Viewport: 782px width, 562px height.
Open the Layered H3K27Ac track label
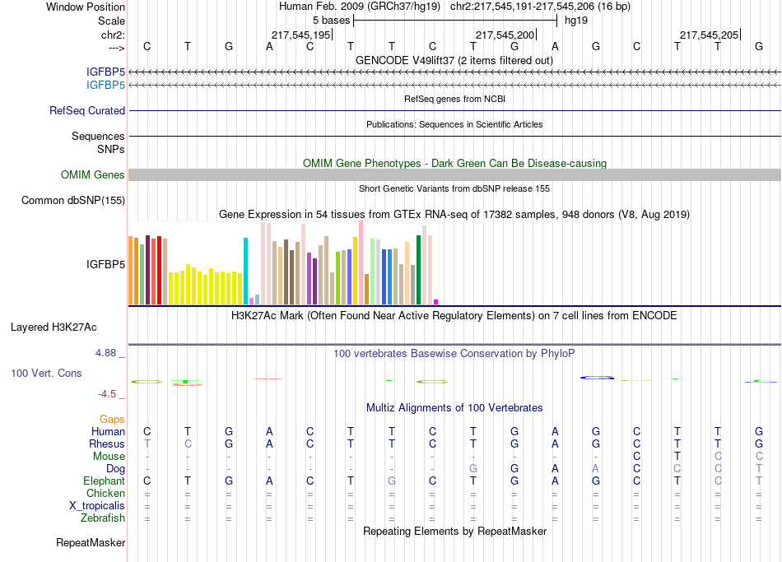click(x=54, y=327)
